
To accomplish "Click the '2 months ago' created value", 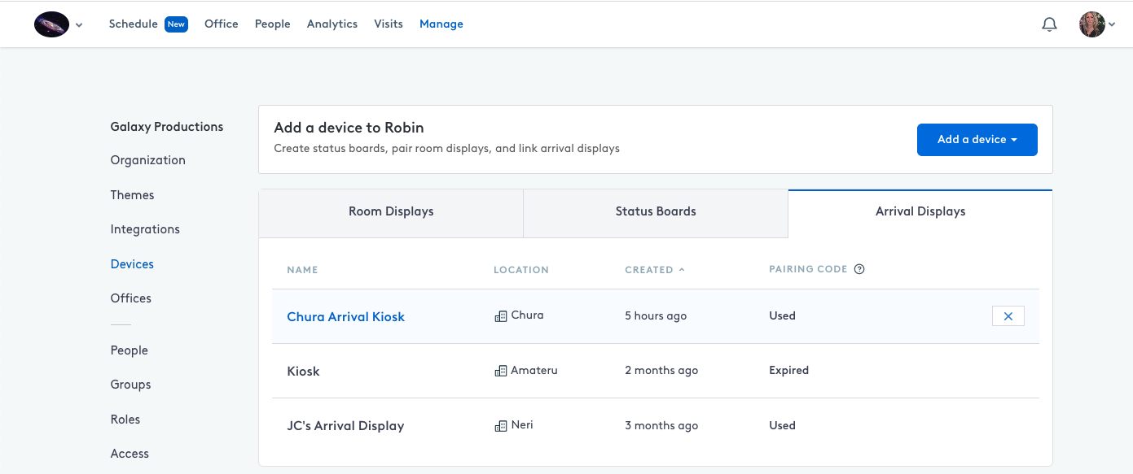I will (x=661, y=371).
